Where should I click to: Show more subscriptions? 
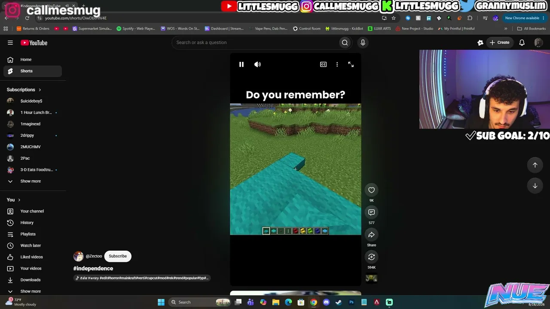click(33, 181)
